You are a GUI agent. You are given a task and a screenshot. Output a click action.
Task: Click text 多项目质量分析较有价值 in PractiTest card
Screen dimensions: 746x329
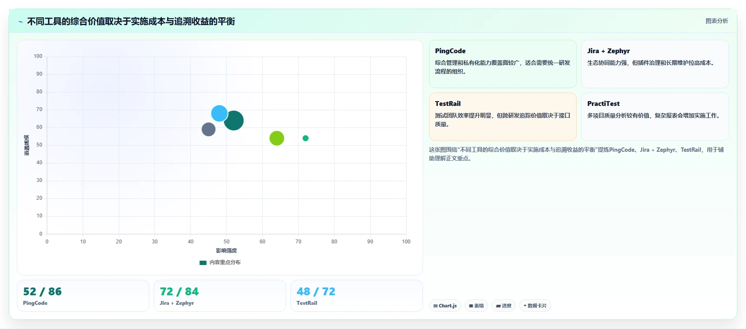pos(618,115)
